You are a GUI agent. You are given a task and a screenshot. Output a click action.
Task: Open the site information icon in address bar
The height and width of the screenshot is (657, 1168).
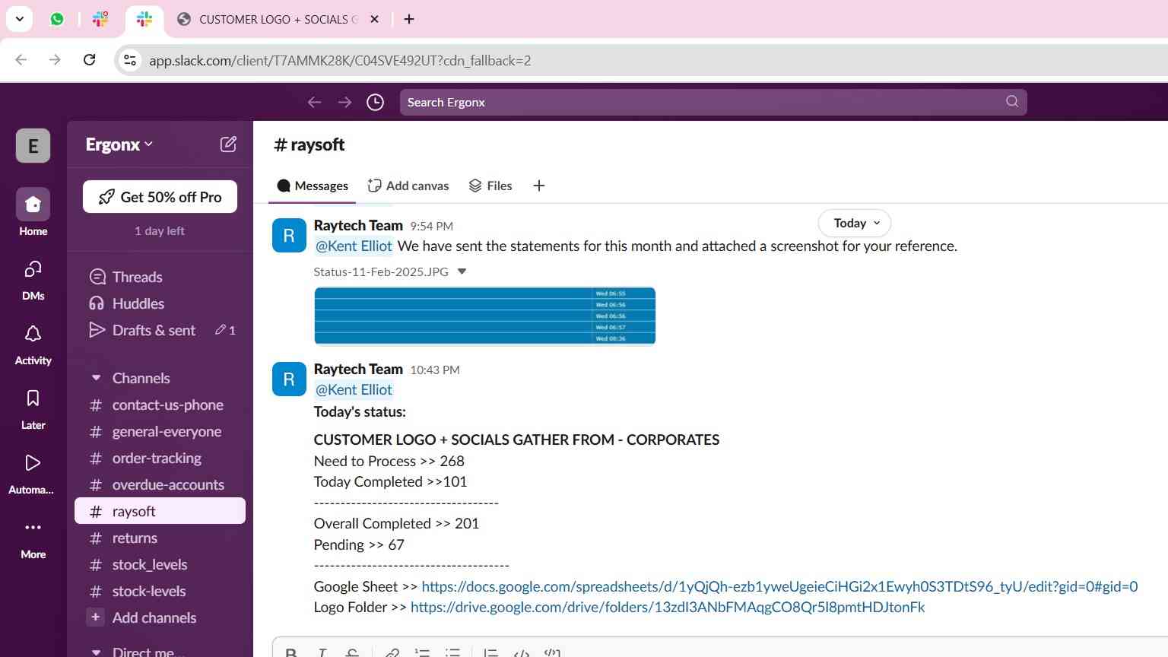(130, 60)
